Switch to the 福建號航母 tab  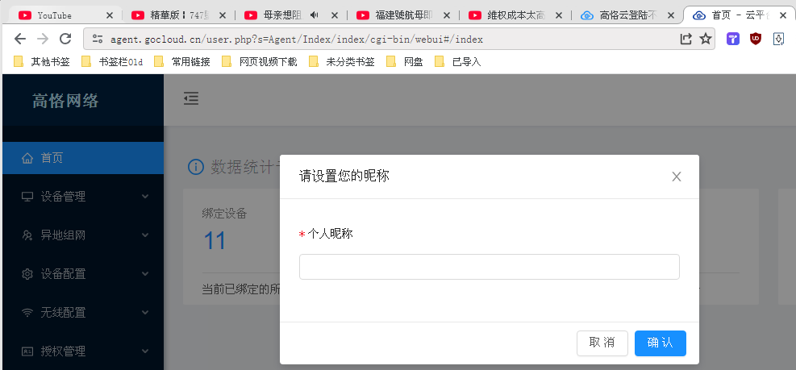point(402,15)
